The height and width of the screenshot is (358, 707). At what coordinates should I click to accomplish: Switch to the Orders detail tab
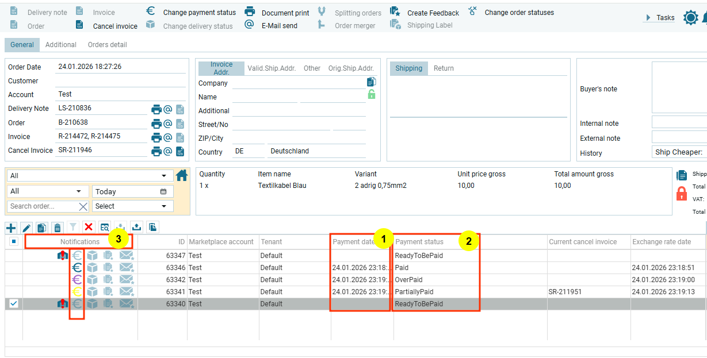tap(107, 45)
